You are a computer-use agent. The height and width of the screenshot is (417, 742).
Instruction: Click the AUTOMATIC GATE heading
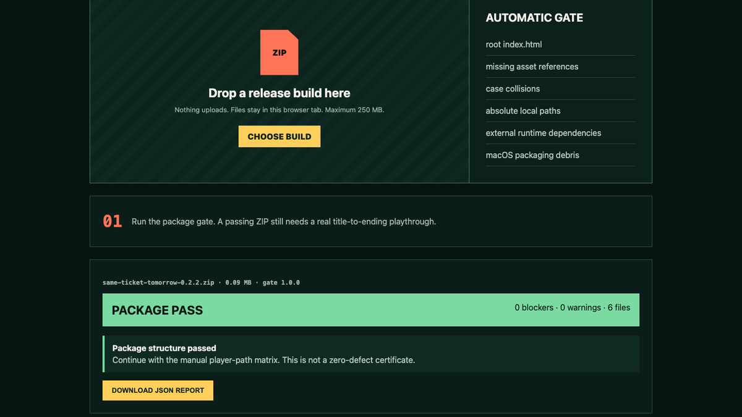pos(534,18)
